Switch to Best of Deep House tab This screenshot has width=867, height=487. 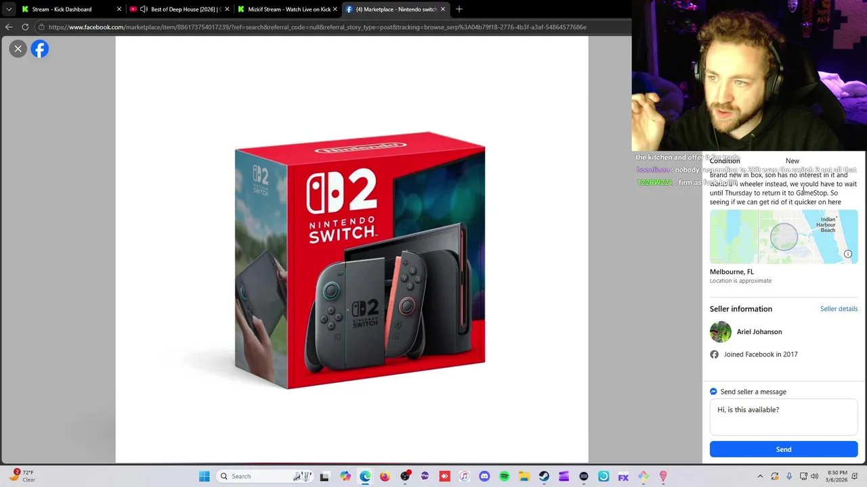(x=180, y=9)
